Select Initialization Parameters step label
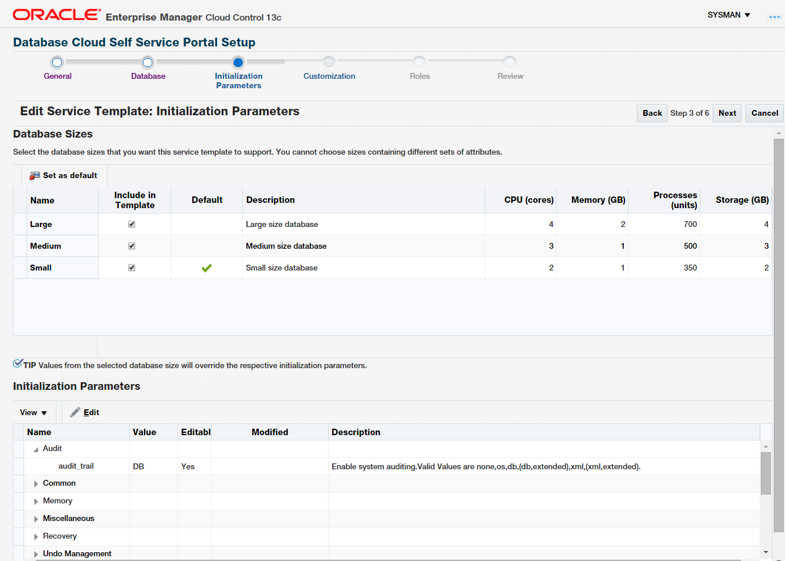The width and height of the screenshot is (785, 561). click(239, 81)
